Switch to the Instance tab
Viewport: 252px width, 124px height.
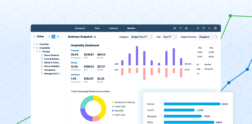113,28
